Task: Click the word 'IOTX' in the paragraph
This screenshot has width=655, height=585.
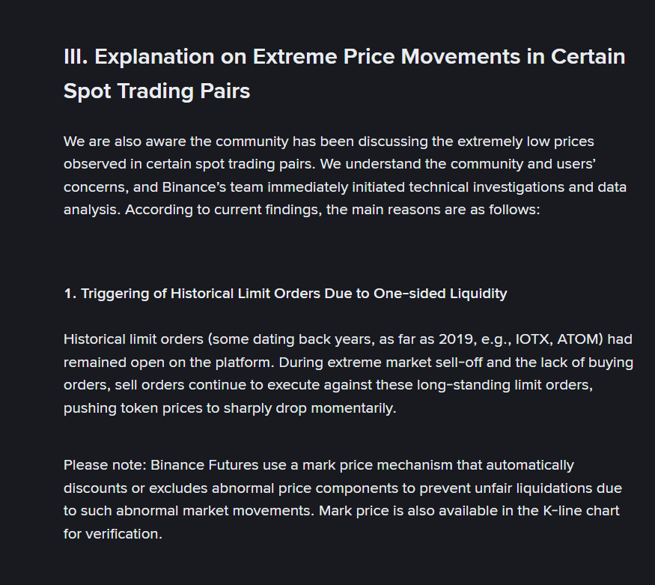Action: (x=534, y=339)
